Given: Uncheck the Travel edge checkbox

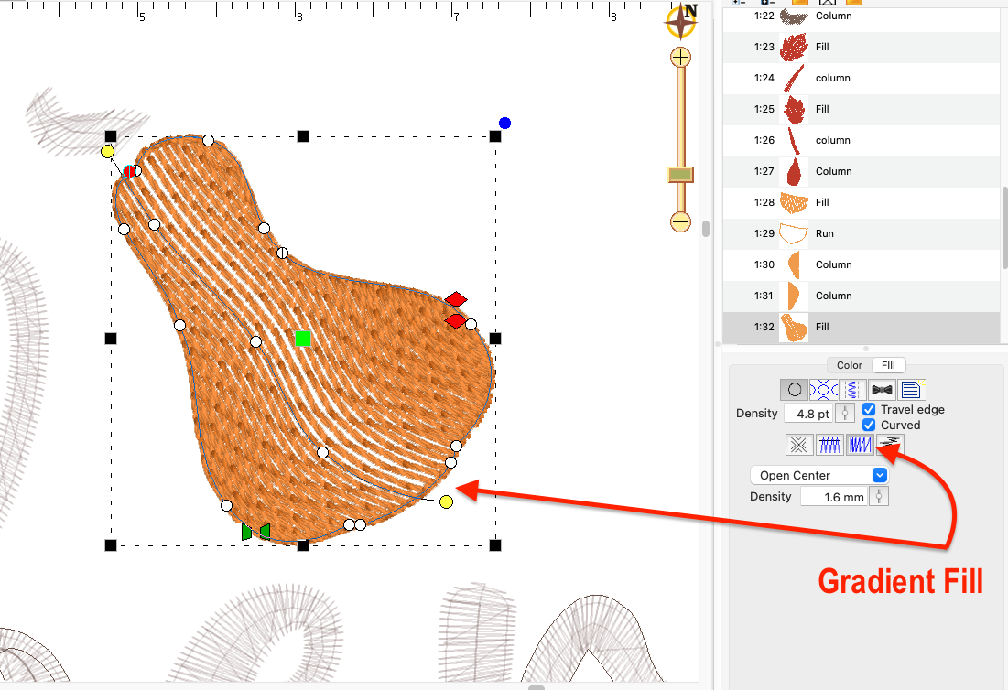Looking at the screenshot, I should click(x=870, y=410).
